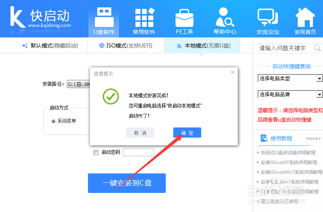The height and width of the screenshot is (212, 323).
Task: Open the 交流论坛 forum icon
Action: pos(268,18)
